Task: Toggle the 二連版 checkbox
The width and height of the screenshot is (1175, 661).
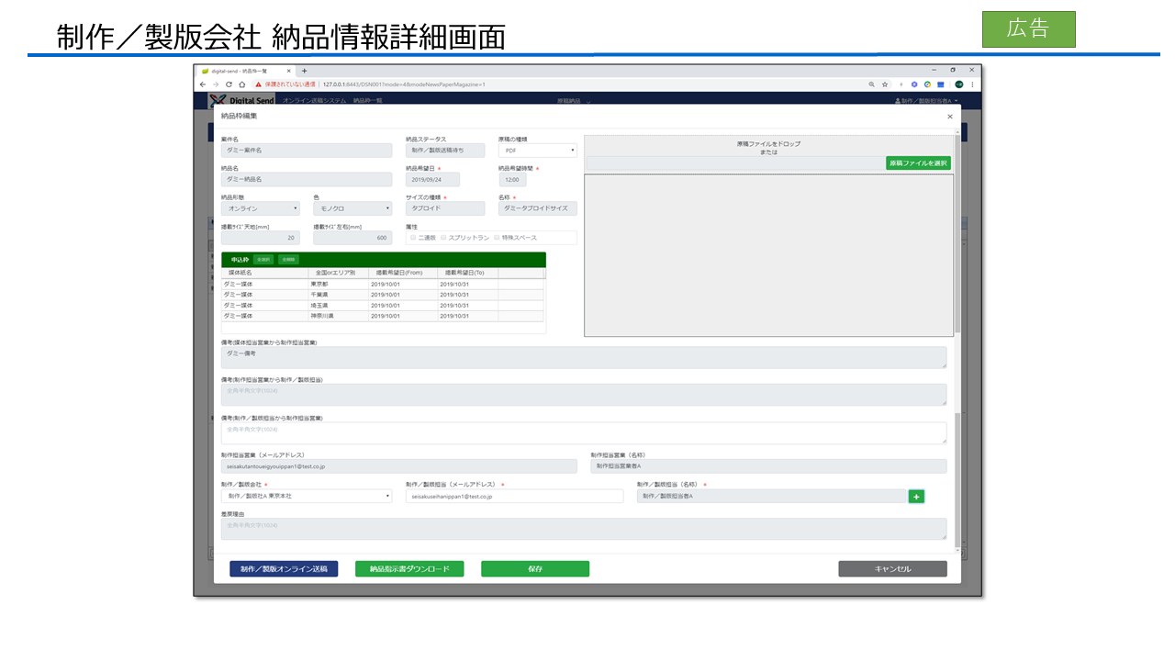Action: pyautogui.click(x=413, y=238)
